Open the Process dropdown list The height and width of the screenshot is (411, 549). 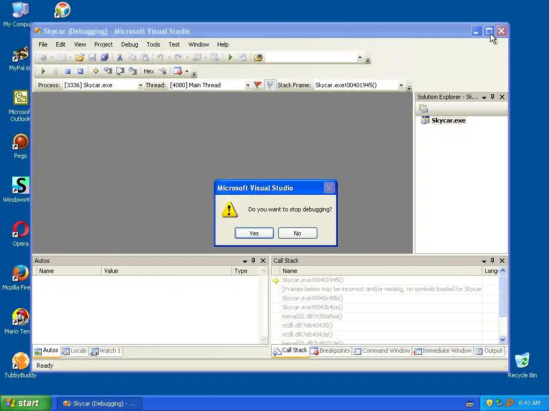pyautogui.click(x=140, y=85)
